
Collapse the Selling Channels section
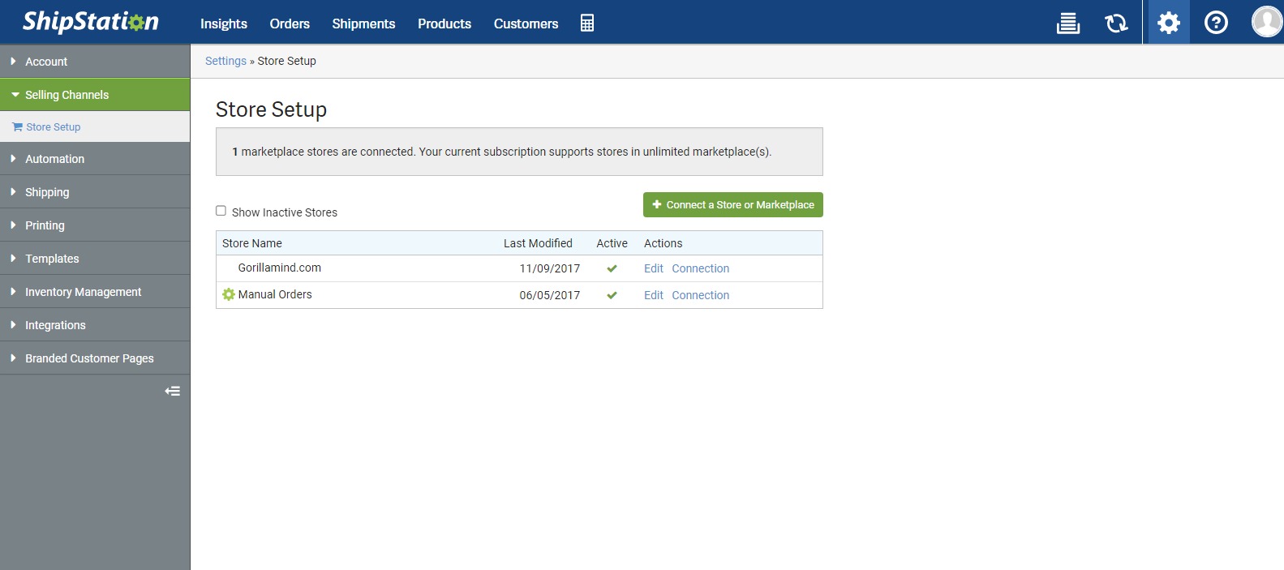[67, 95]
